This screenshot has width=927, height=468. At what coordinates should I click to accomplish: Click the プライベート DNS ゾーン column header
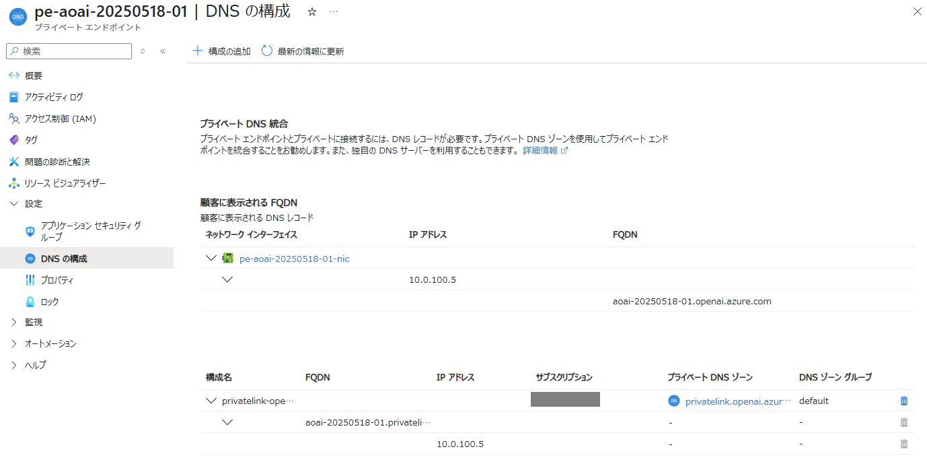tap(710, 377)
